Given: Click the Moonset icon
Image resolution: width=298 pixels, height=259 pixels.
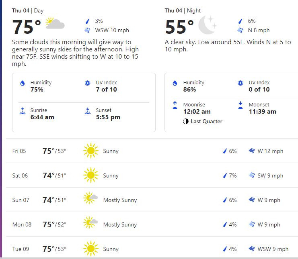Looking at the screenshot, I should click(240, 105).
